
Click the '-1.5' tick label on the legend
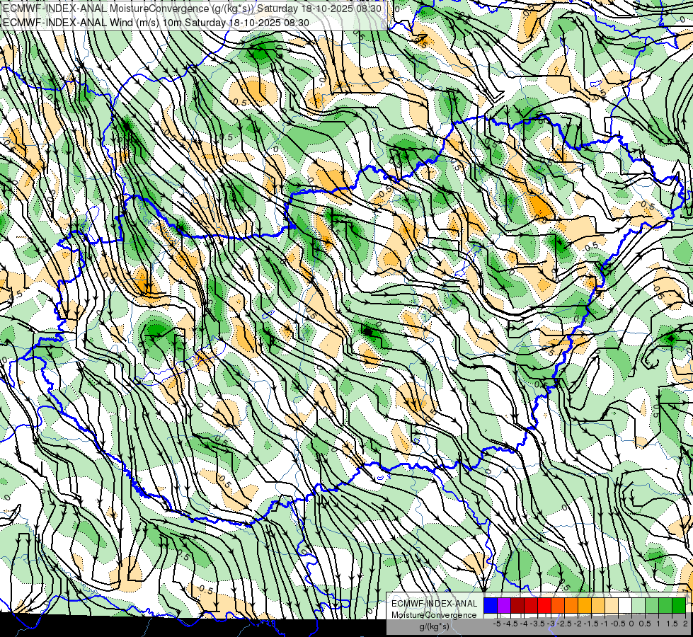(591, 624)
